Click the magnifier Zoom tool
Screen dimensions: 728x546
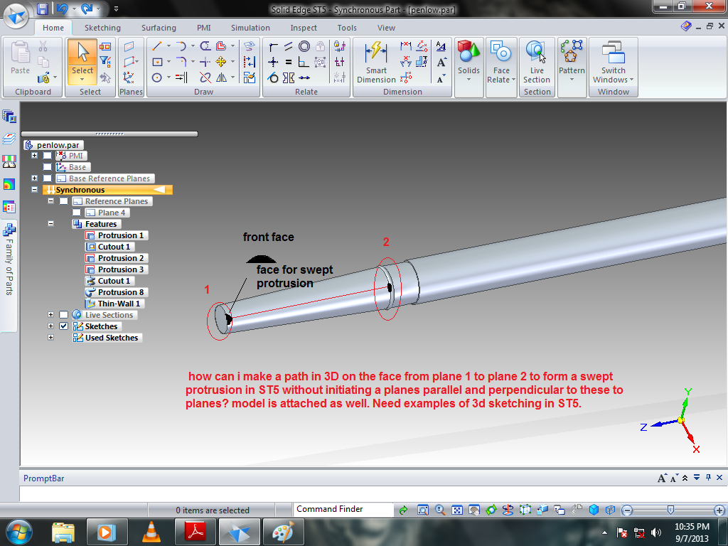[x=439, y=510]
